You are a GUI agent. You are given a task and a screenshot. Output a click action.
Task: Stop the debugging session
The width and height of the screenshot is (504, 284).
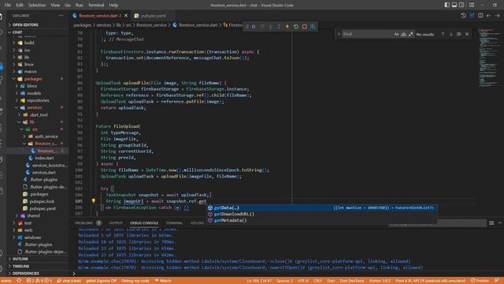click(305, 27)
